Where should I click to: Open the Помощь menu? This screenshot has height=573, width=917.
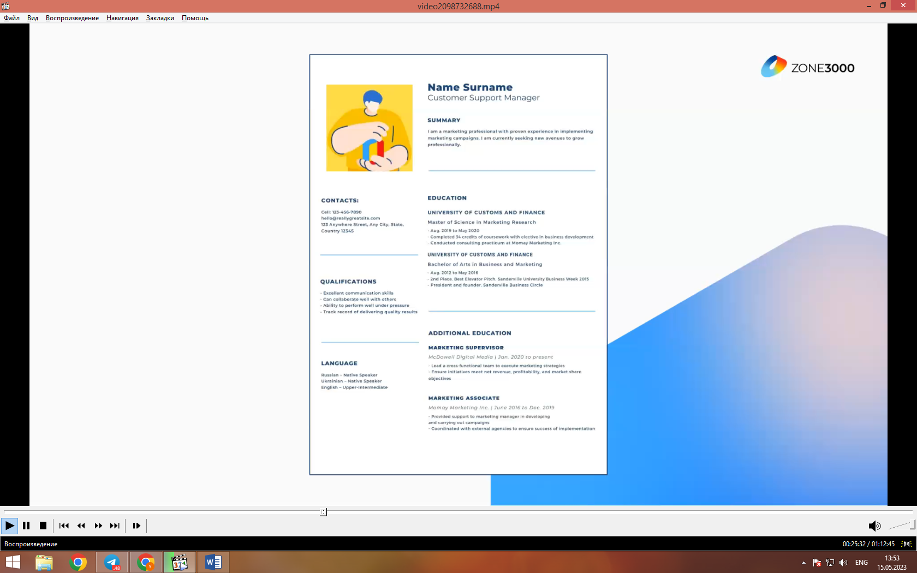pyautogui.click(x=195, y=18)
